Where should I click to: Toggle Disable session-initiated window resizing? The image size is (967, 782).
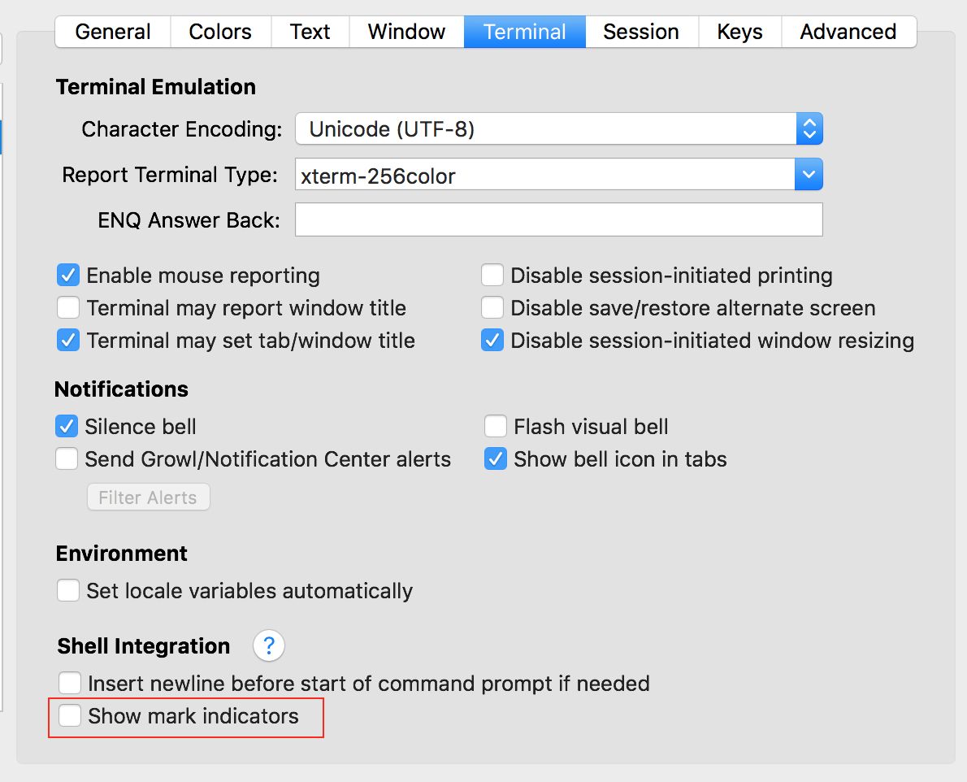[x=492, y=340]
